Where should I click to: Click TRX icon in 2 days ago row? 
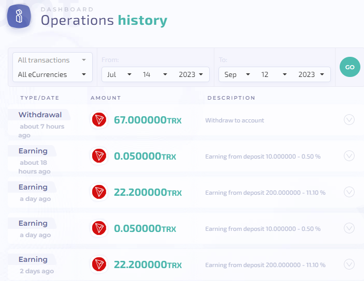click(99, 264)
